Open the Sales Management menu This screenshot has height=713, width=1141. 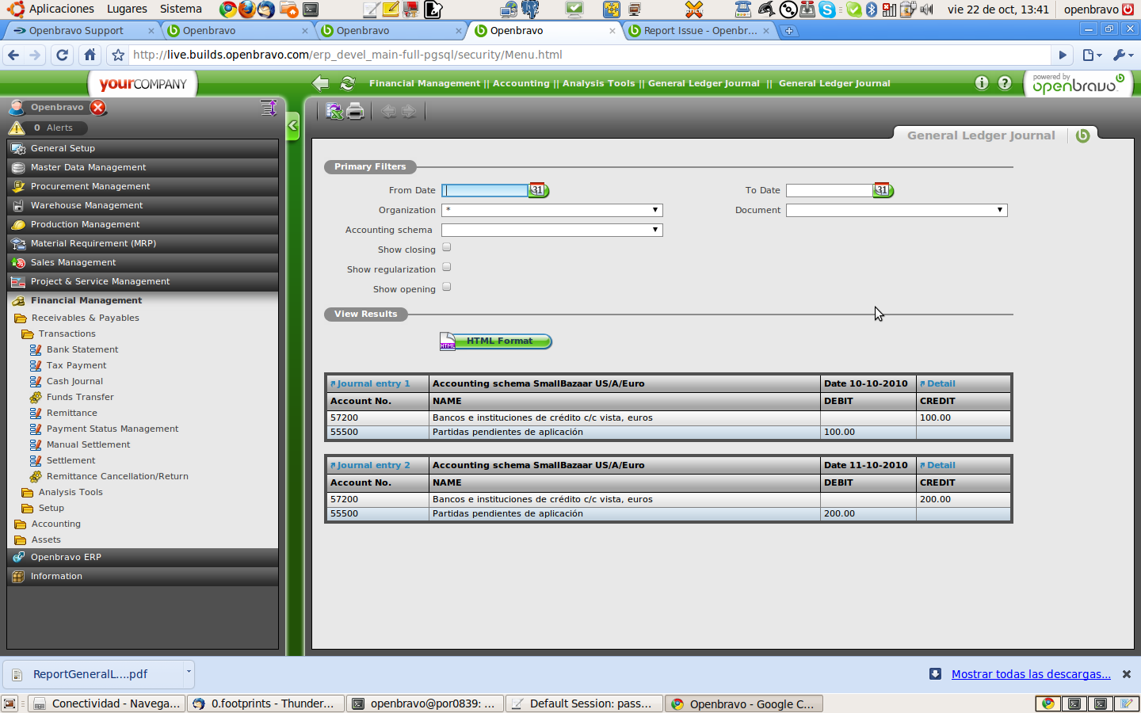click(x=73, y=262)
